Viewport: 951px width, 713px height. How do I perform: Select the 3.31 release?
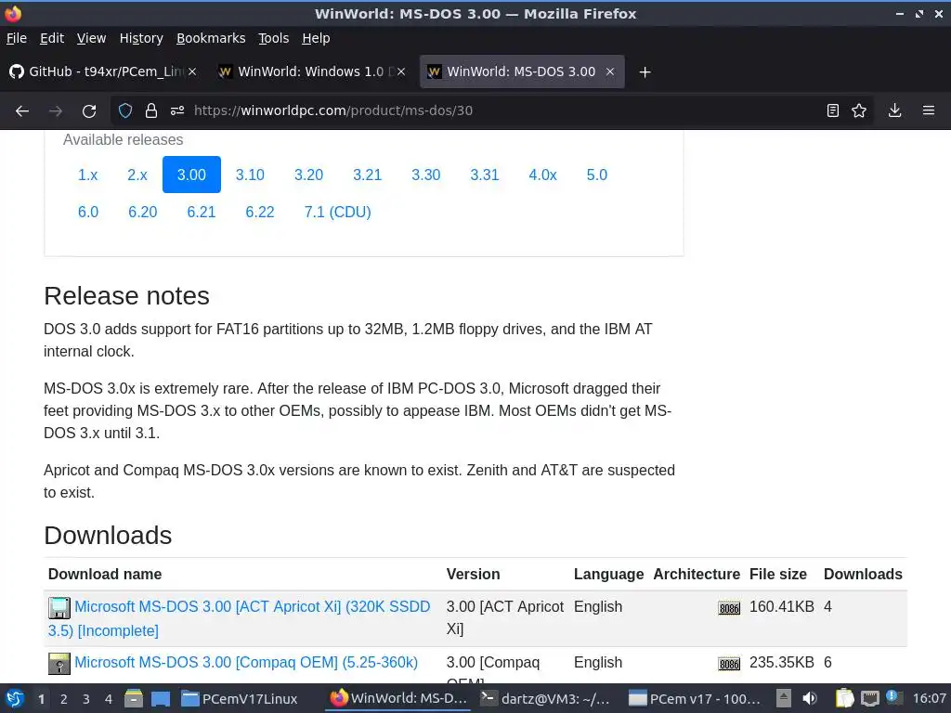[485, 175]
